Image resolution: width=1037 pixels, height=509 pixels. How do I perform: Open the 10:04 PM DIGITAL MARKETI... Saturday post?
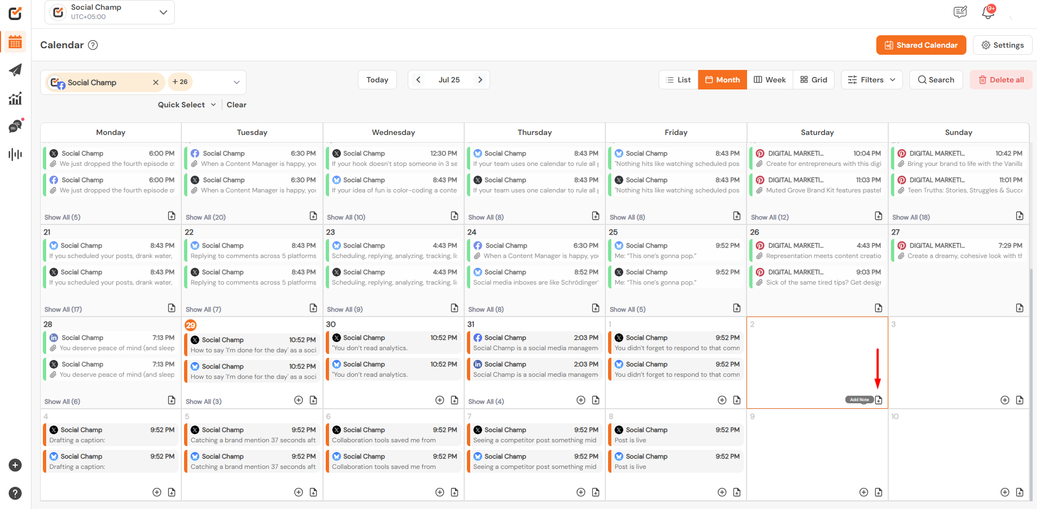click(818, 158)
